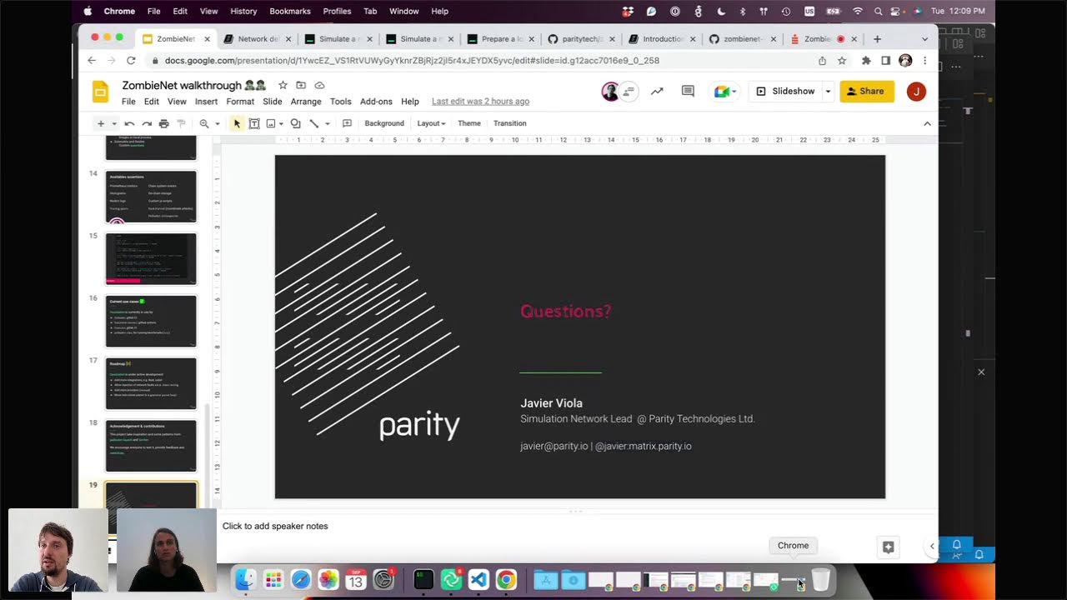The width and height of the screenshot is (1067, 600).
Task: Open the Layout dropdown
Action: (x=431, y=123)
